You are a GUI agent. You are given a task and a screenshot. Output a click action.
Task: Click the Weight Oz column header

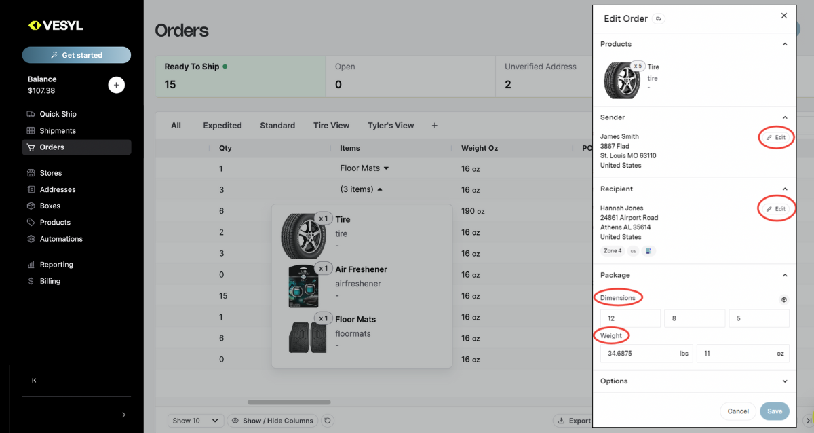tap(480, 148)
